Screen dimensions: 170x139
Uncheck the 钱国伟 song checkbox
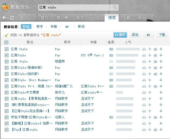[7, 62]
